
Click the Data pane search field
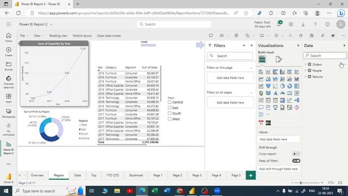pyautogui.click(x=325, y=56)
